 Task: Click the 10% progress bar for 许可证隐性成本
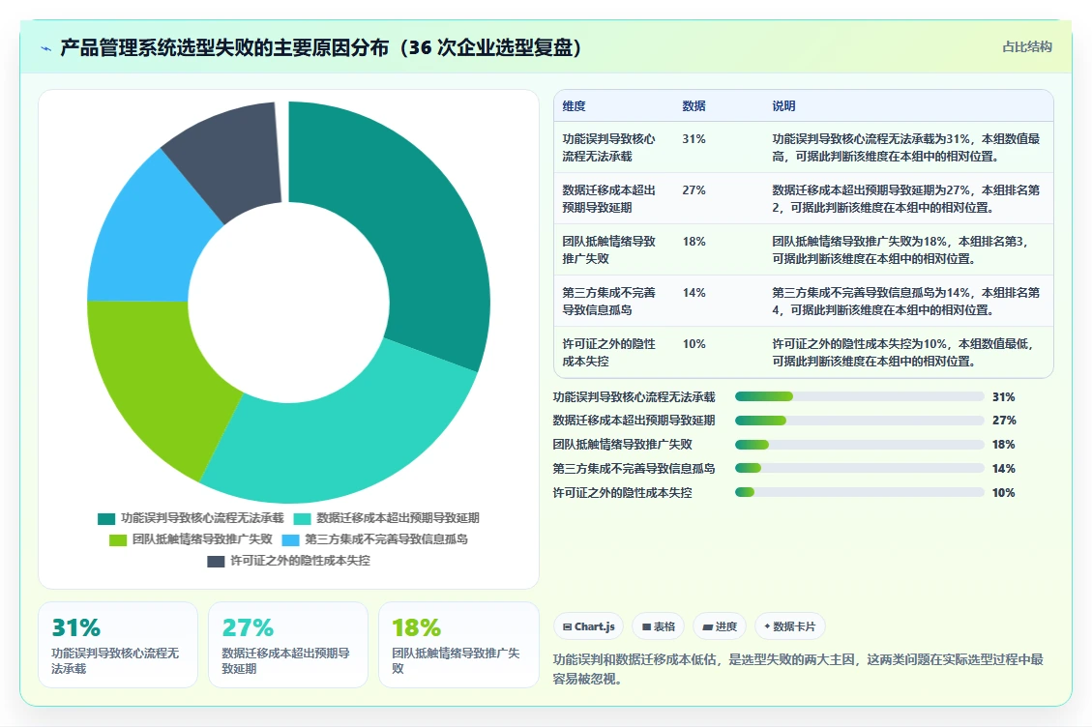[x=860, y=492]
